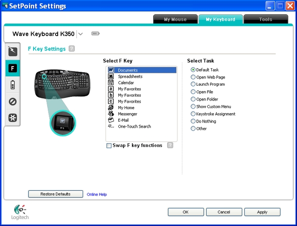This screenshot has width=297, height=226.
Task: Select the Default Task radio button
Action: 193,70
